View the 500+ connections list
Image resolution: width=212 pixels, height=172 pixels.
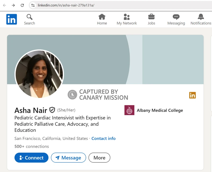(32, 146)
